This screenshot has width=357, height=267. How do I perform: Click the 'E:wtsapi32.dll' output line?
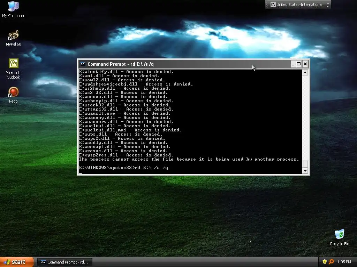126,109
